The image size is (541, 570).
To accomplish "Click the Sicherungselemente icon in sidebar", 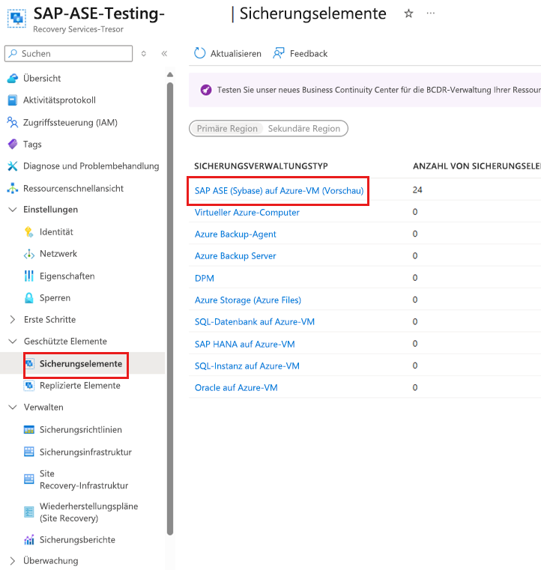I will pos(30,363).
